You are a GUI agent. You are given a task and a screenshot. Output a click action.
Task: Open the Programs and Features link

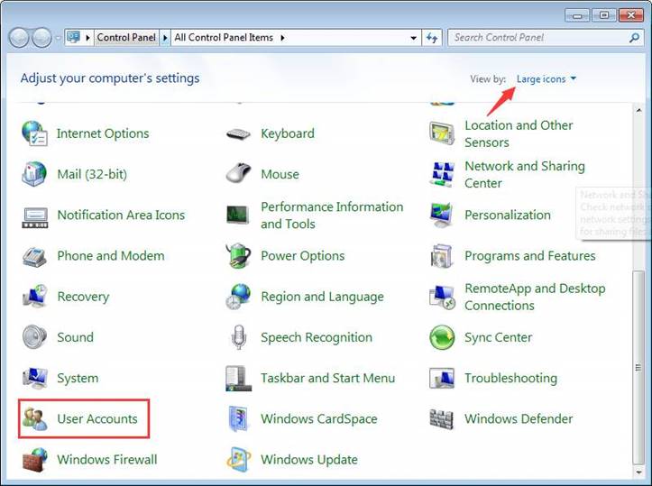(530, 256)
